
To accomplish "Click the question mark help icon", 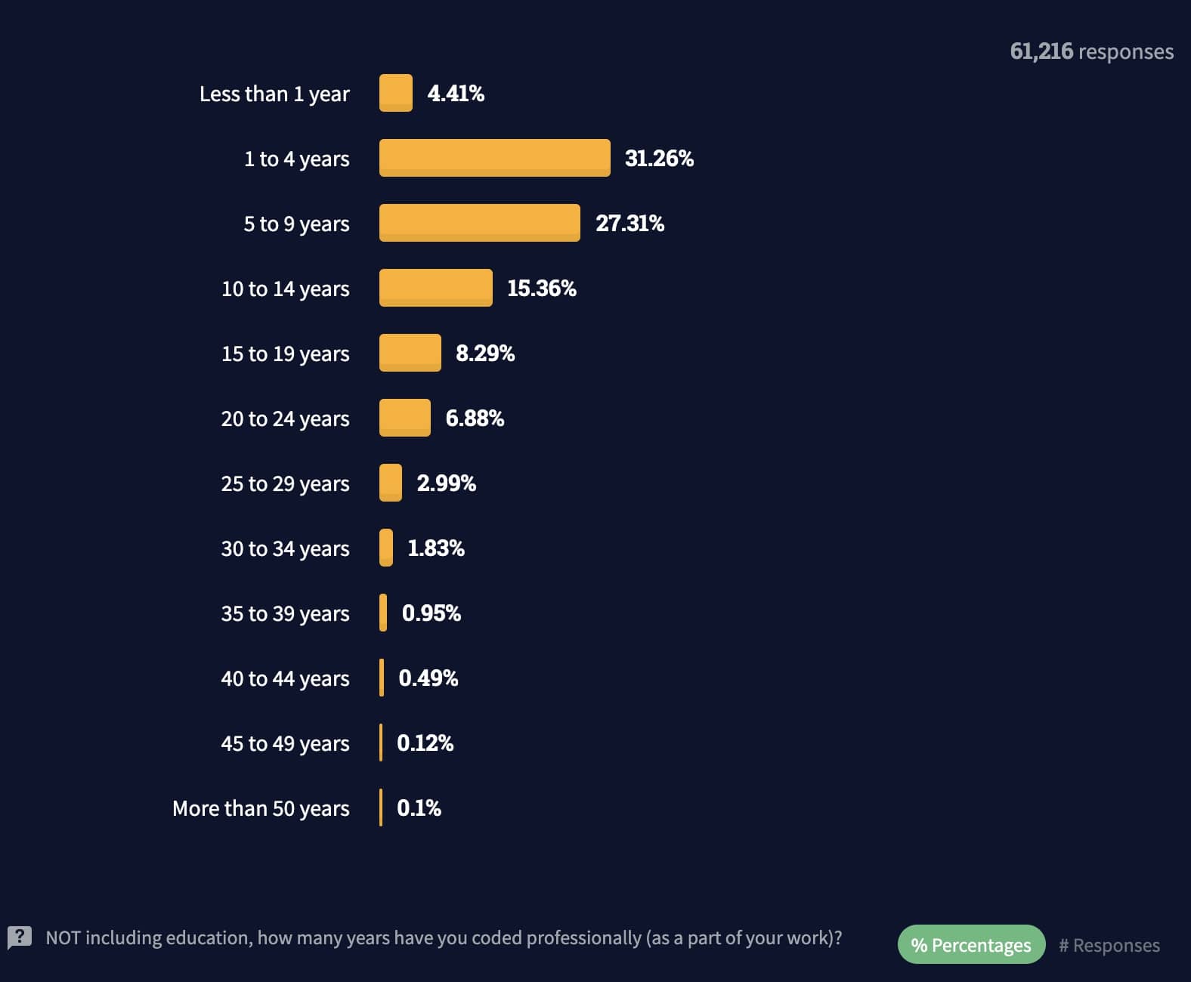I will click(20, 938).
